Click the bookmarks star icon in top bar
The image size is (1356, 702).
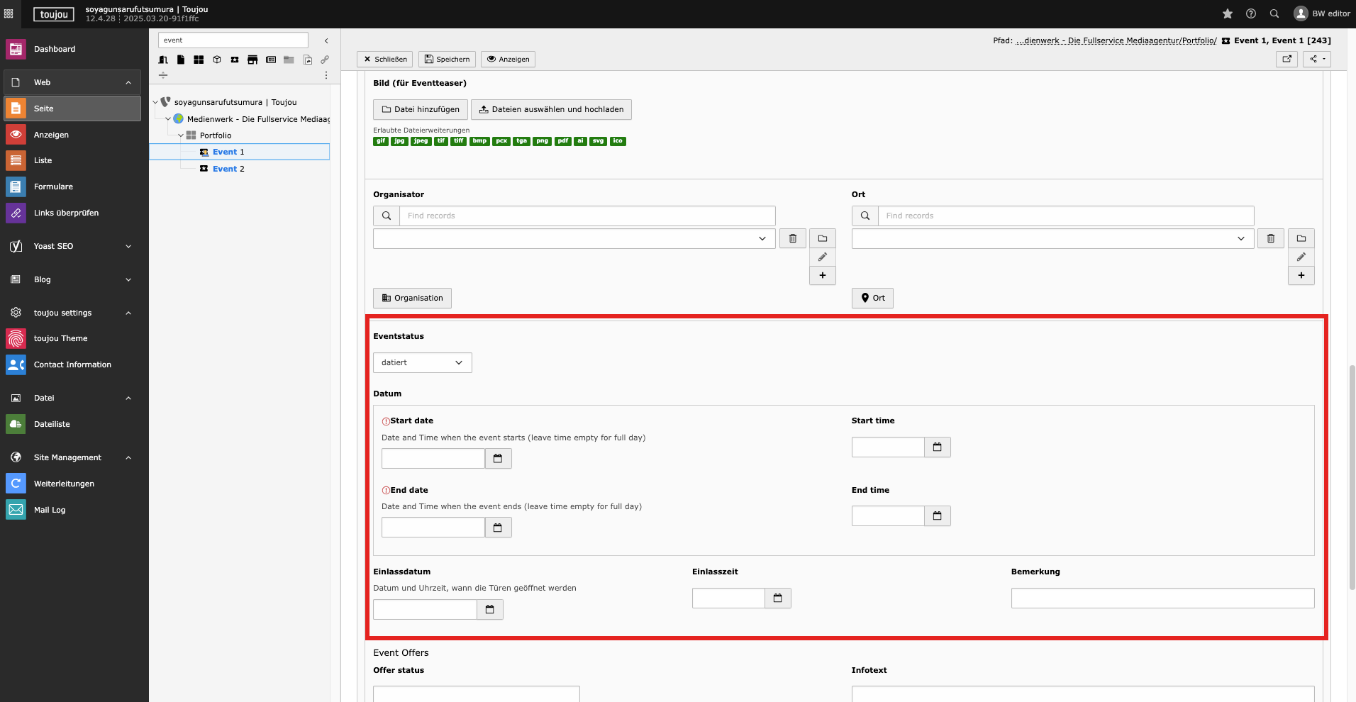click(1228, 13)
